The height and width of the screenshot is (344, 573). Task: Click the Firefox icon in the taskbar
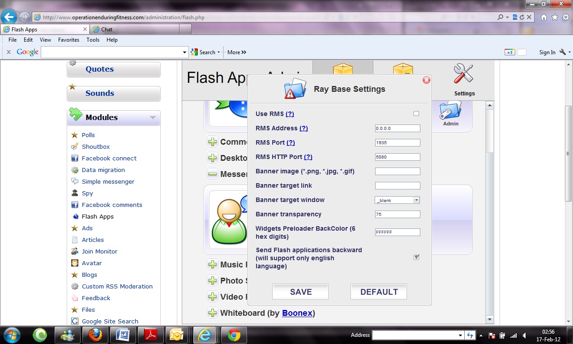(95, 335)
